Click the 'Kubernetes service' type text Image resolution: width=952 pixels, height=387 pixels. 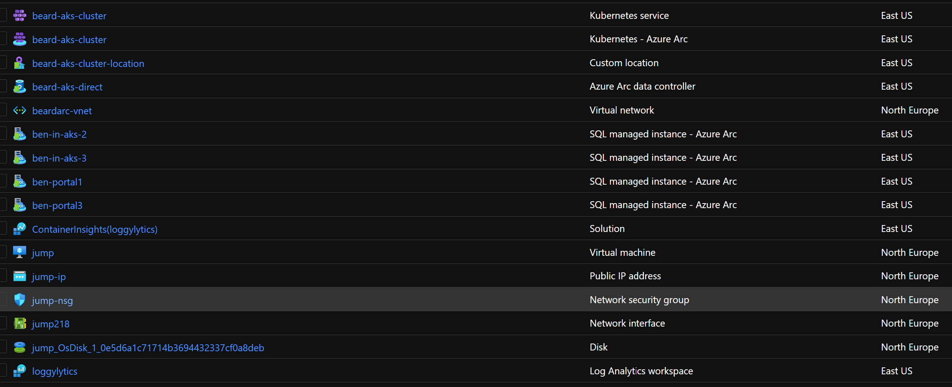[x=629, y=15]
